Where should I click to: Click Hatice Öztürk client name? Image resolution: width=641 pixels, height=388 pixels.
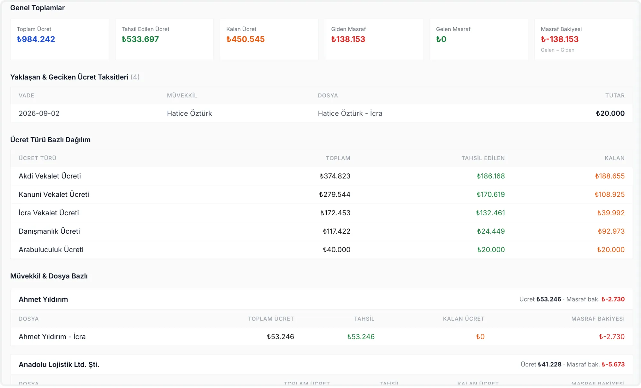click(189, 113)
